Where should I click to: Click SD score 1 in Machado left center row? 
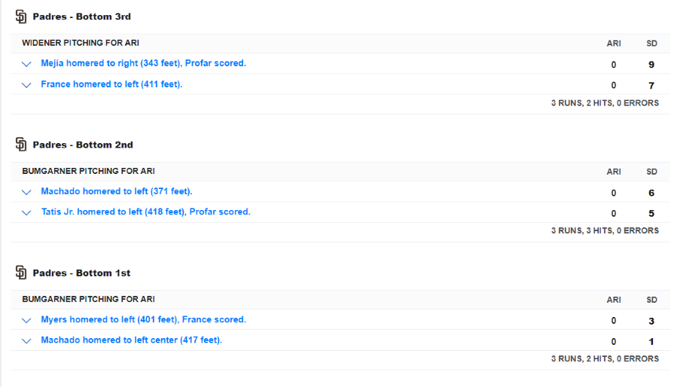651,342
